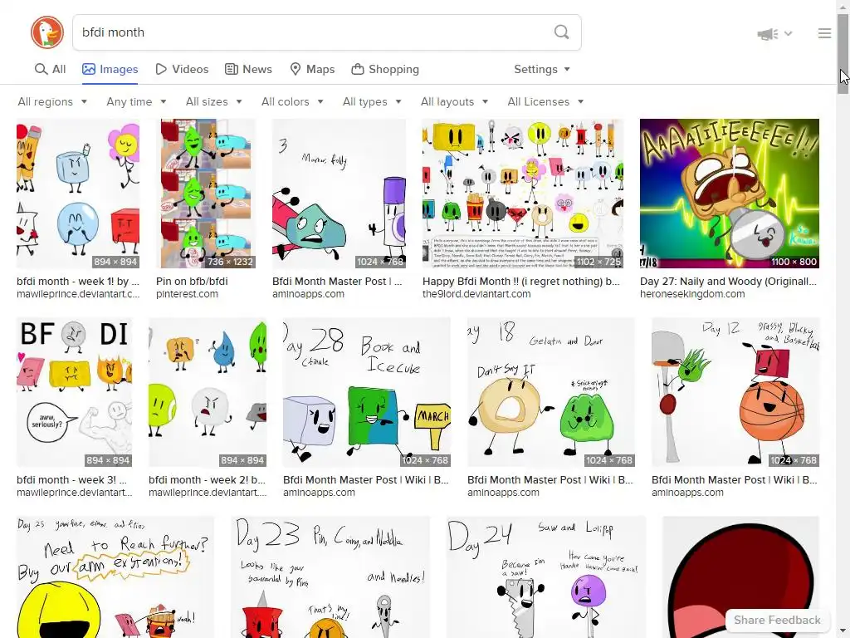Open the 'Day 27: Naily and Woody' thumbnail
Viewport: 850px width, 638px height.
pyautogui.click(x=729, y=194)
